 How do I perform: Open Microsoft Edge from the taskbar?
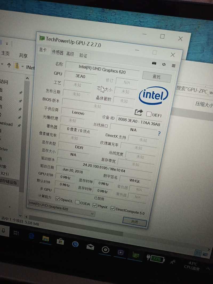32,236
